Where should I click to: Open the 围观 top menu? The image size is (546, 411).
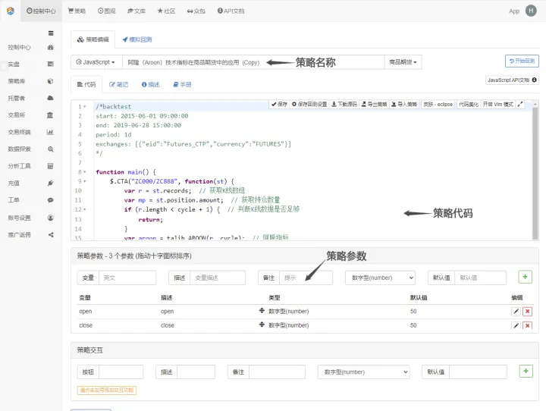tap(107, 11)
